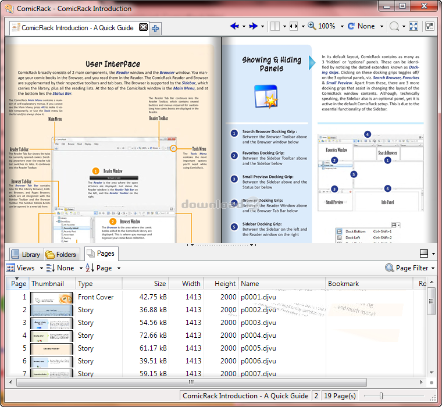Toggle fit width mode icon
Viewport: 442px width, 407px height.
(x=294, y=26)
